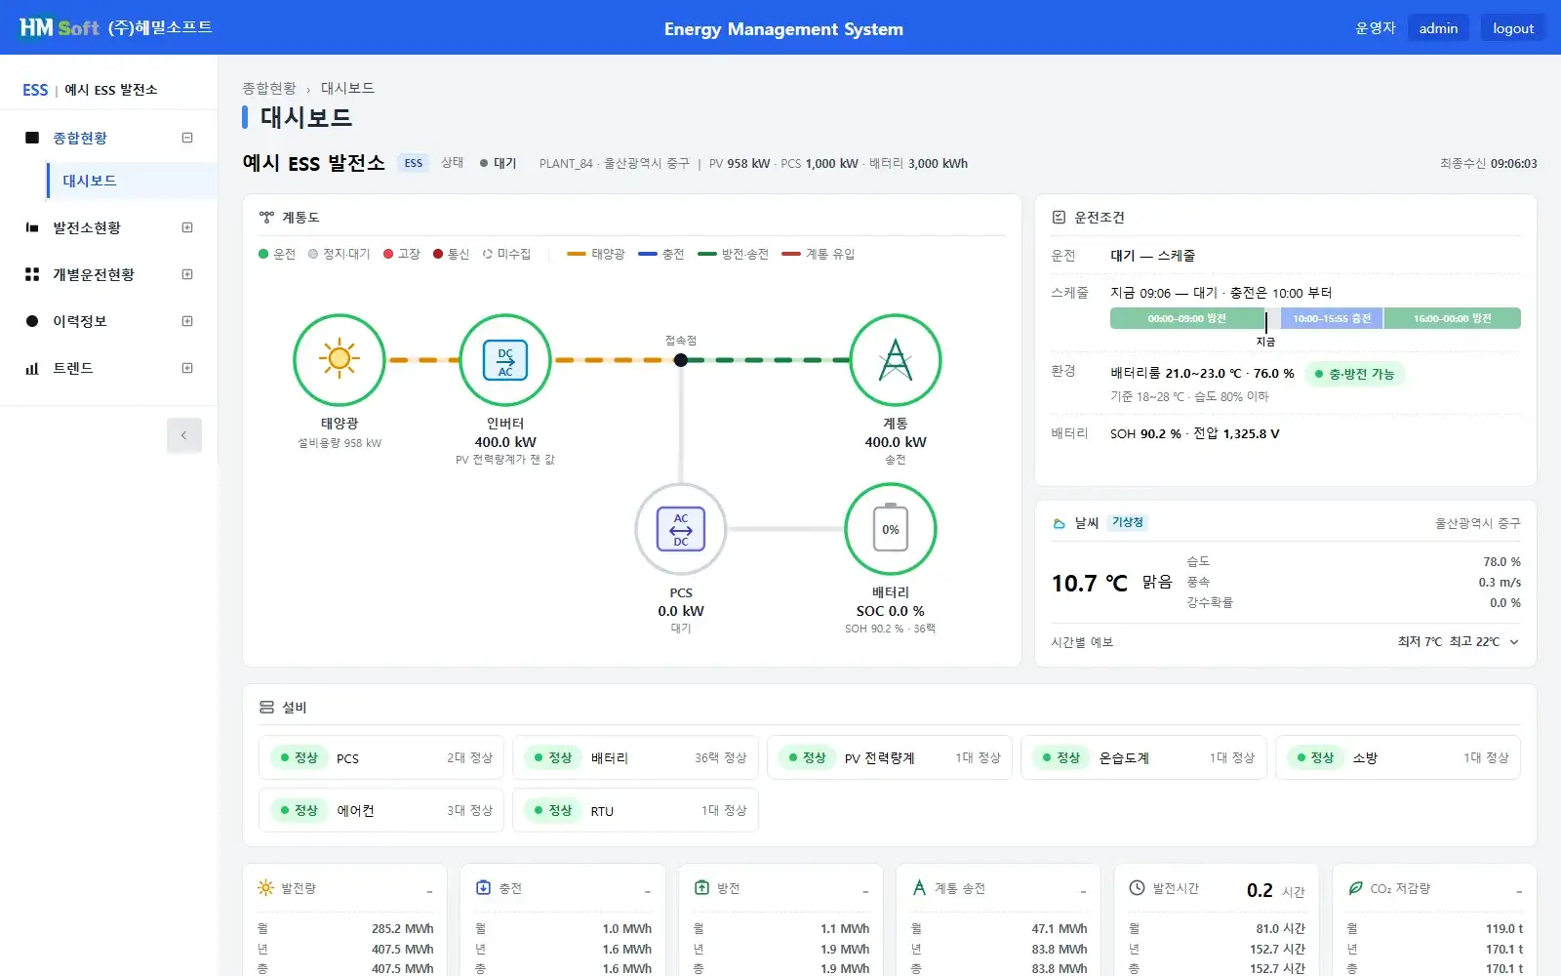Click the 트렌드 bar chart sidebar icon
The width and height of the screenshot is (1561, 976).
[x=32, y=368]
